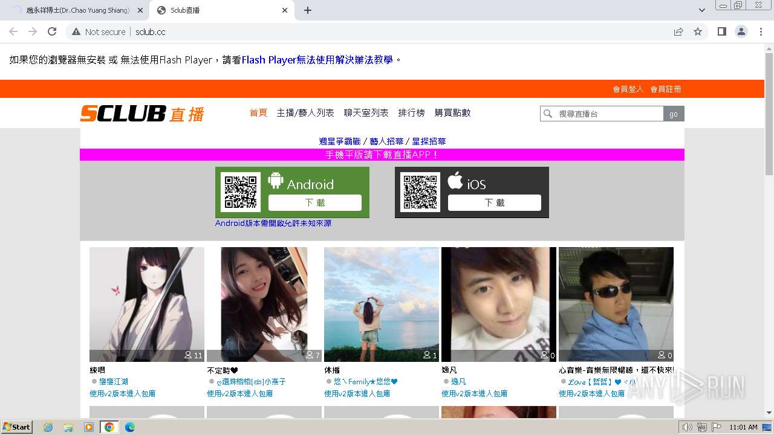Select the Sclub直播 tab
The width and height of the screenshot is (774, 435).
click(221, 10)
